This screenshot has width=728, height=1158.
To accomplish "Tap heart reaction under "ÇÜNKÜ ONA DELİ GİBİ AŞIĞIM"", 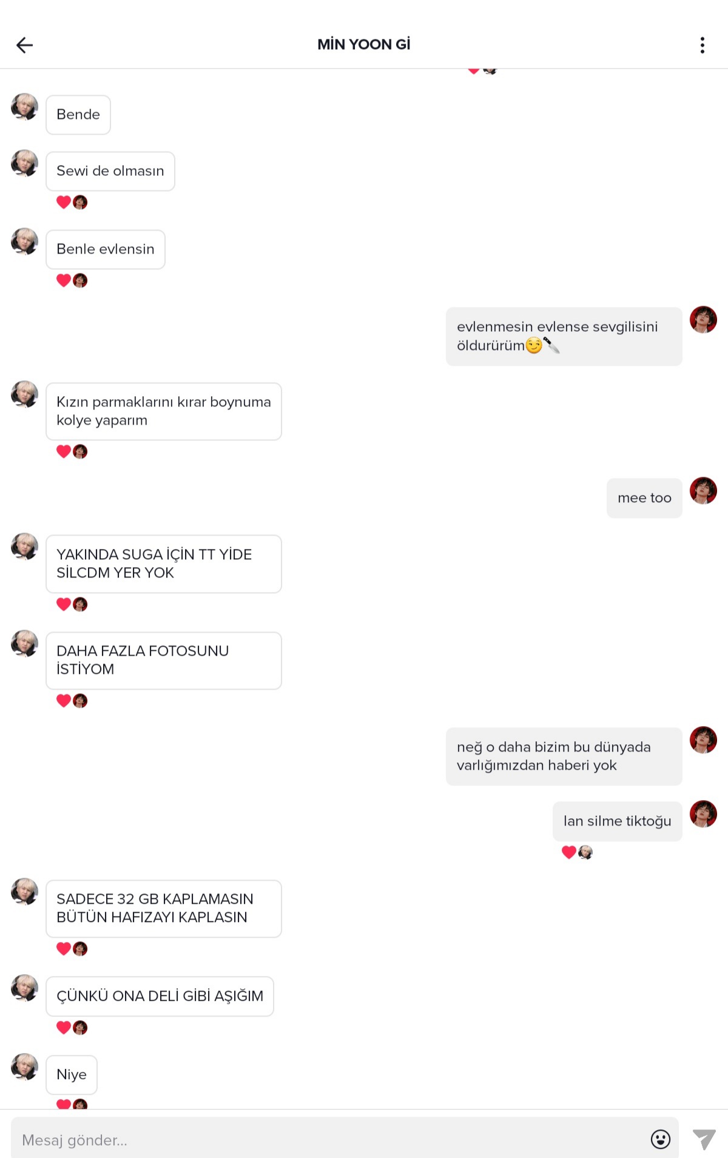I will [64, 1028].
